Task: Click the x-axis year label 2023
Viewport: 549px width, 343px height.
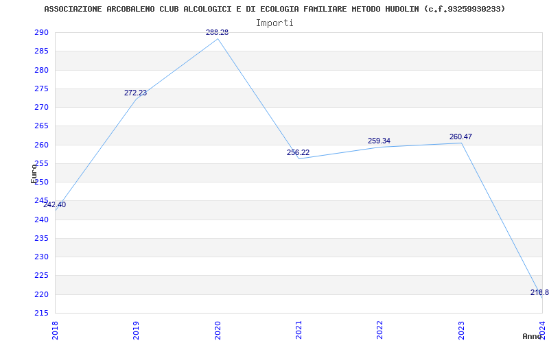Action: (x=461, y=329)
